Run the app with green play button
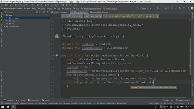194x109 pixels. pyautogui.click(x=151, y=8)
